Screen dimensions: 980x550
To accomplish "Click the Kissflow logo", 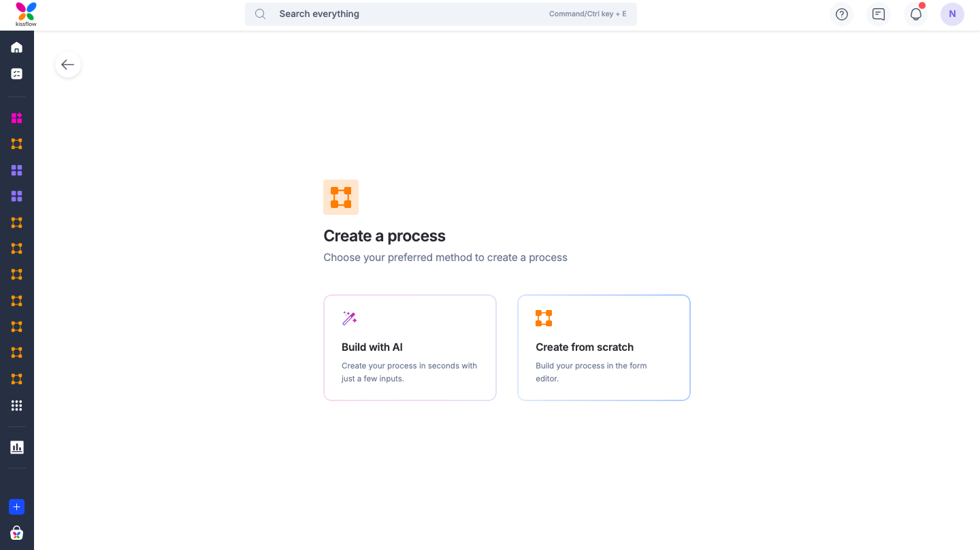I will 26,14.
